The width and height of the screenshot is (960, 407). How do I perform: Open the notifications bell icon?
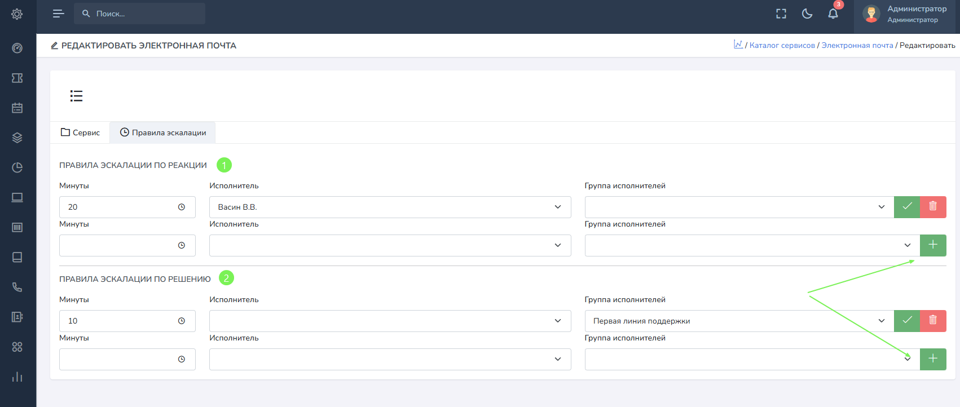833,14
